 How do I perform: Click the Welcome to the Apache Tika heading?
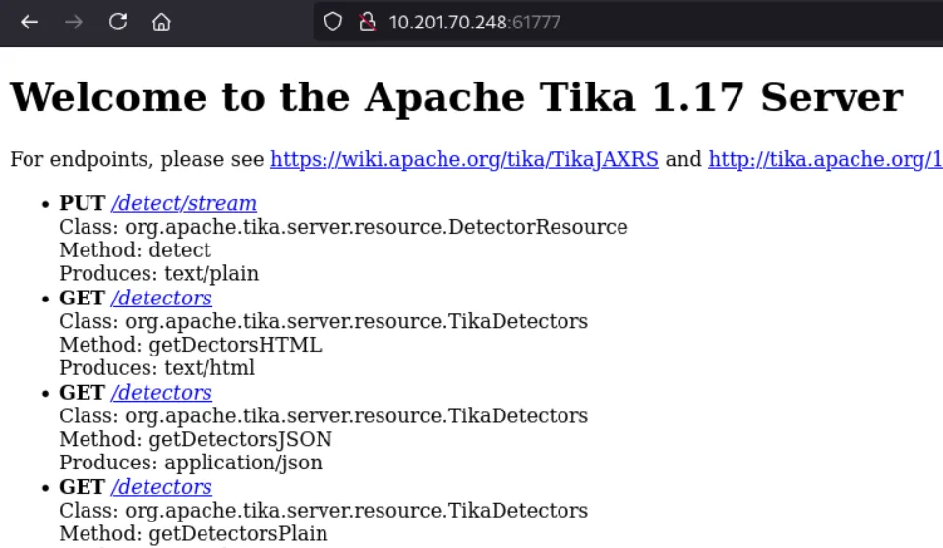pyautogui.click(x=456, y=97)
